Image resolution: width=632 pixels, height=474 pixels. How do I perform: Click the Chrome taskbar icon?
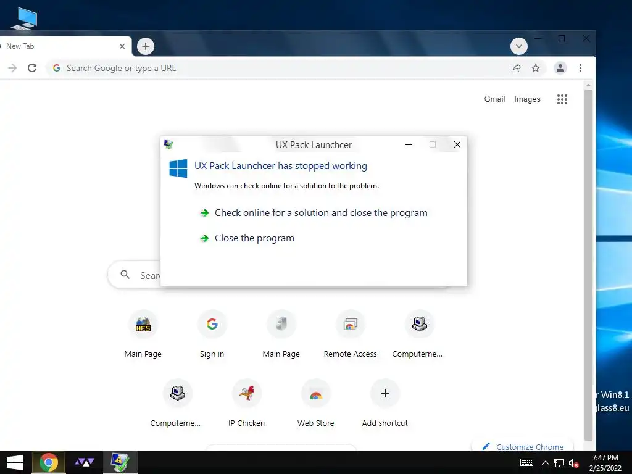(49, 462)
